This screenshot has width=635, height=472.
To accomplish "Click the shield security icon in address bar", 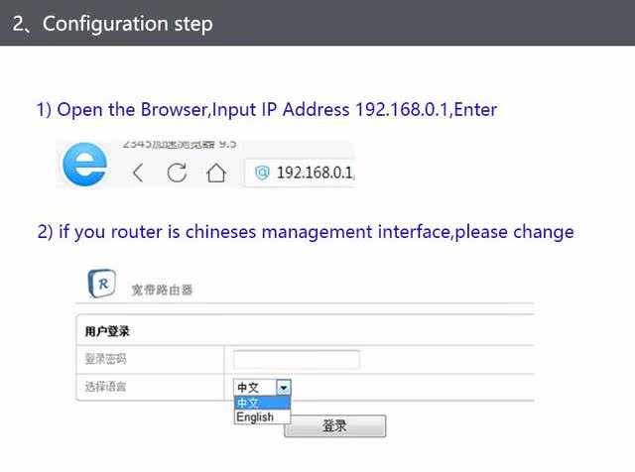I will (x=262, y=173).
